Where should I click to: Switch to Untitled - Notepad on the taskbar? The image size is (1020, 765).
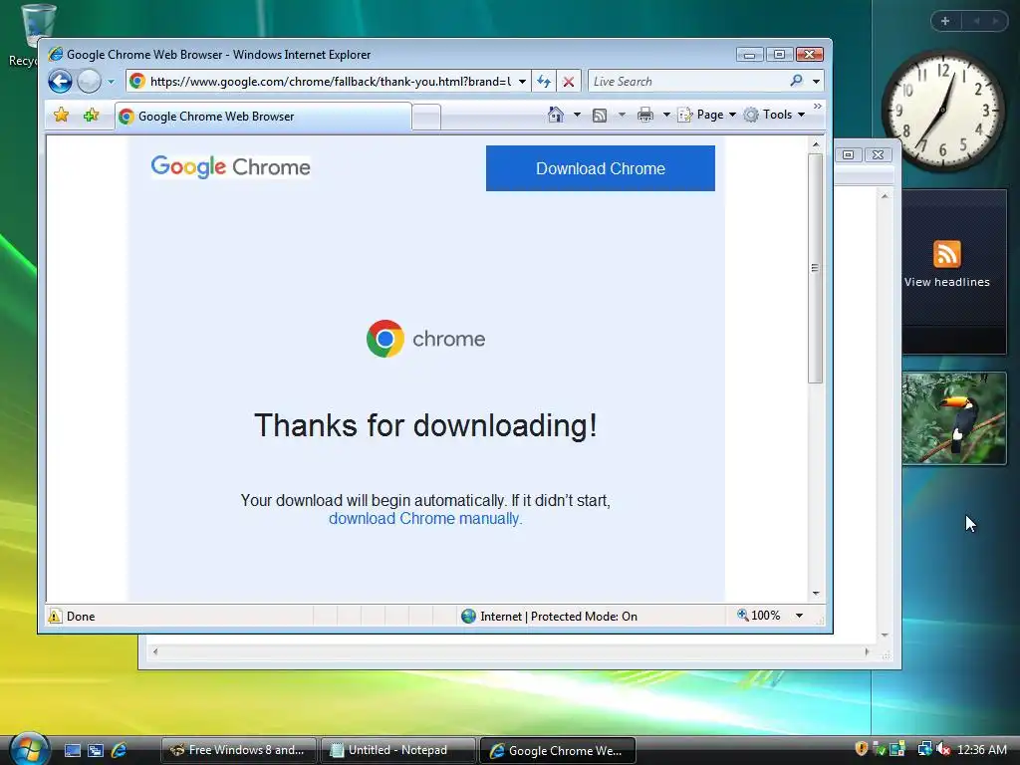(x=398, y=750)
